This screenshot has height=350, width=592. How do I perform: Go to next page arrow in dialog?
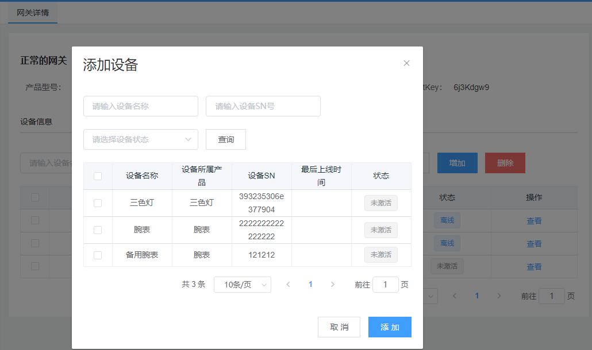[332, 285]
